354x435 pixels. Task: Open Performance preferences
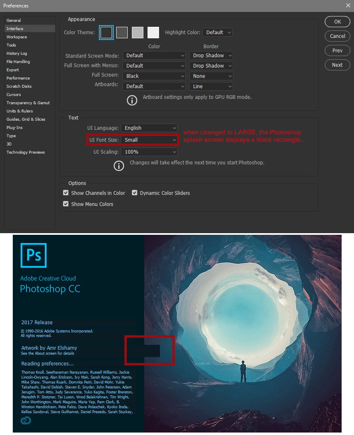(x=30, y=78)
